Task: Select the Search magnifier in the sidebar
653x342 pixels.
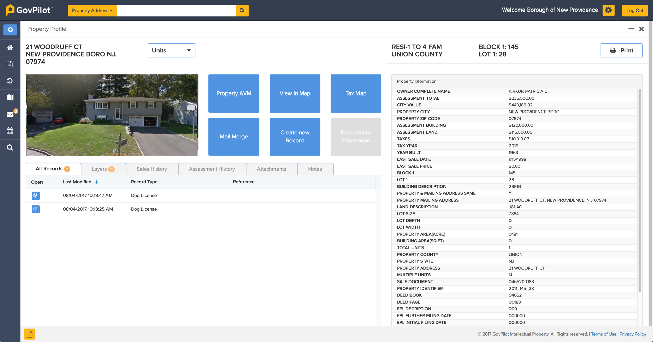Action: click(10, 148)
